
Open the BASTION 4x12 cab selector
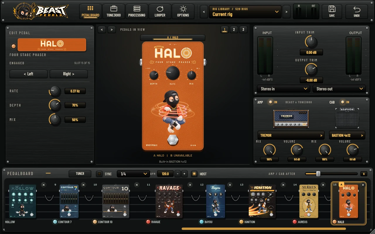(x=347, y=135)
